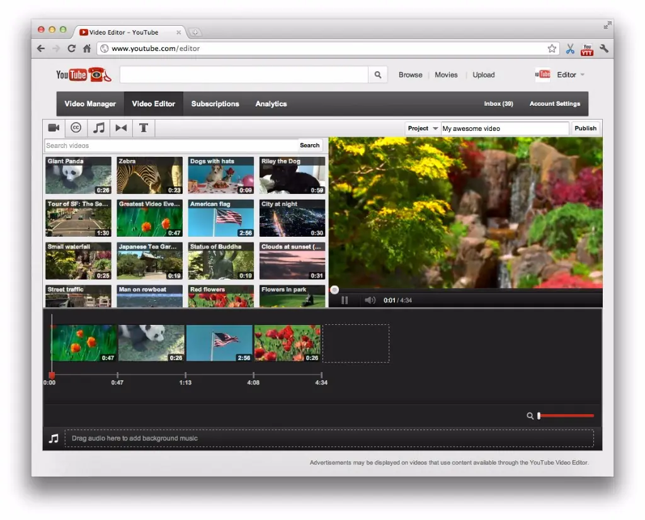645x520 pixels.
Task: Switch to the Video Manager tab
Action: coord(90,104)
